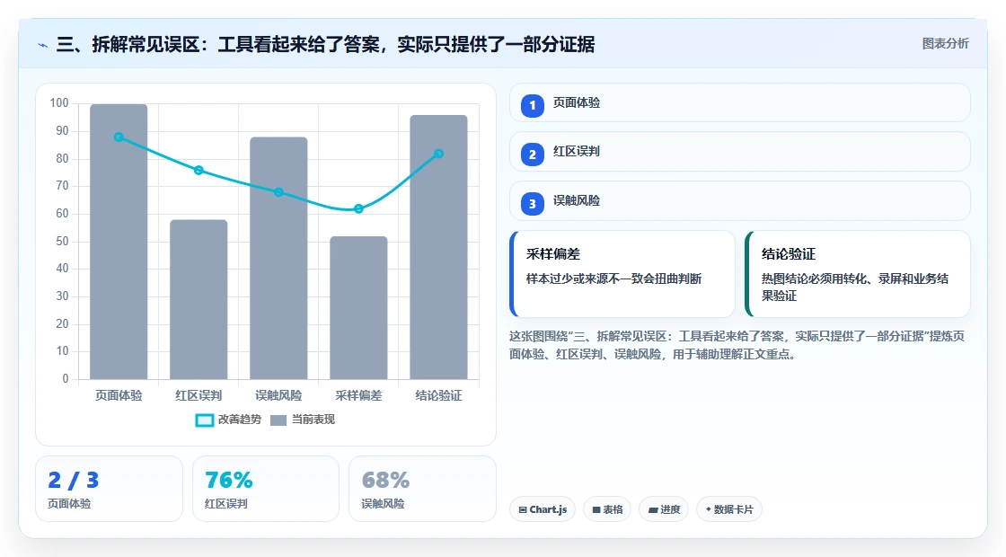Click the trend line point on 误触风险 bar
1006x557 pixels.
[x=278, y=192]
